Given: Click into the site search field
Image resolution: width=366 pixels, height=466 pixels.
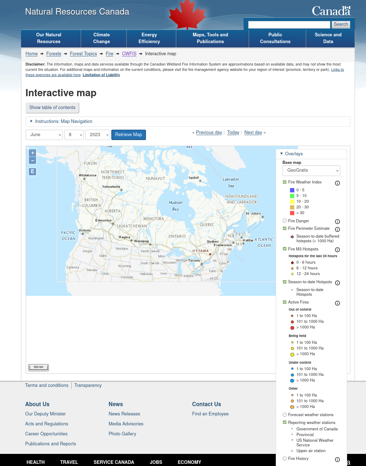Looking at the screenshot, I should click(x=289, y=25).
